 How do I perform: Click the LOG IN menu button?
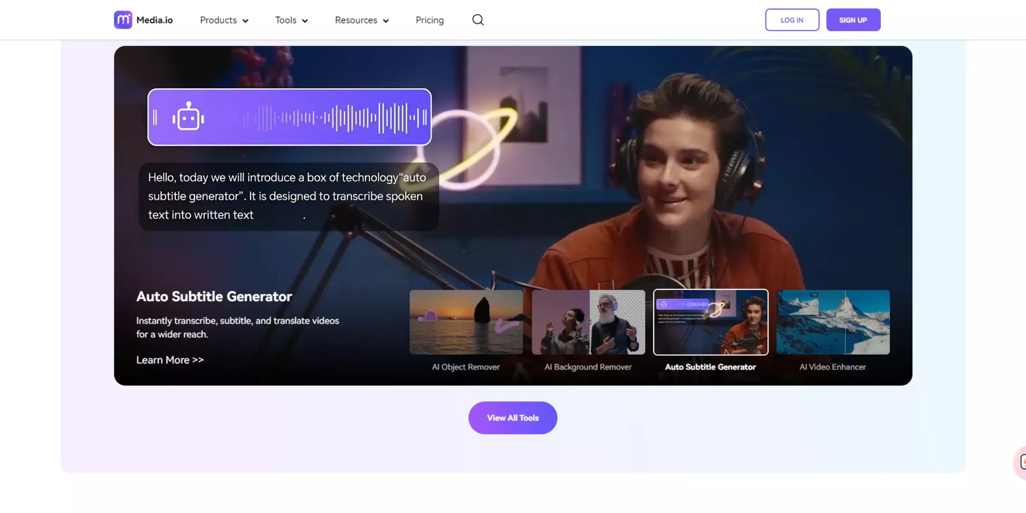pos(793,20)
